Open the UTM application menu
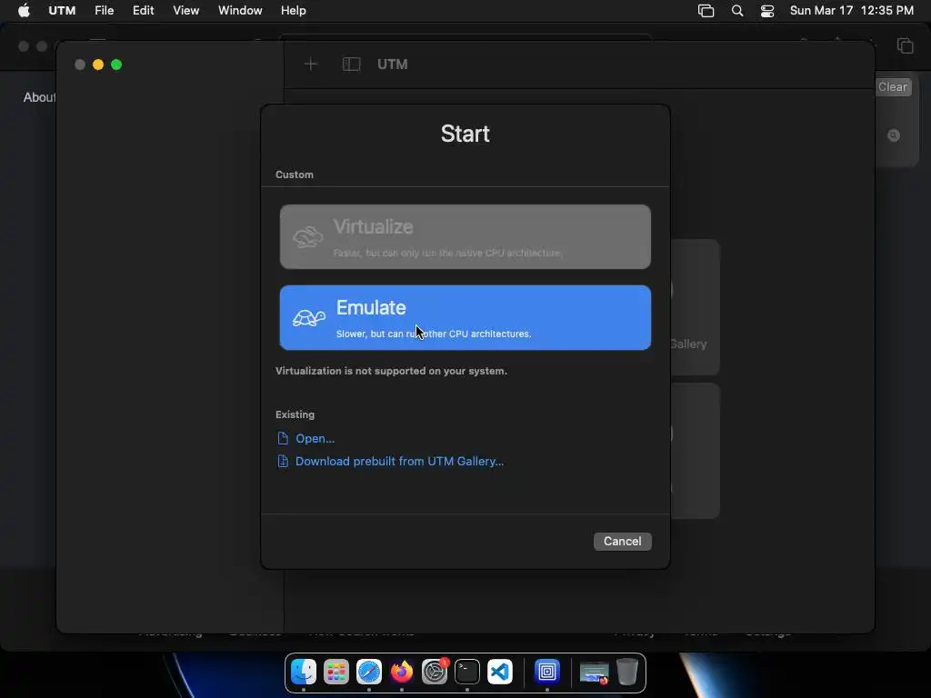Image resolution: width=931 pixels, height=698 pixels. pyautogui.click(x=62, y=10)
